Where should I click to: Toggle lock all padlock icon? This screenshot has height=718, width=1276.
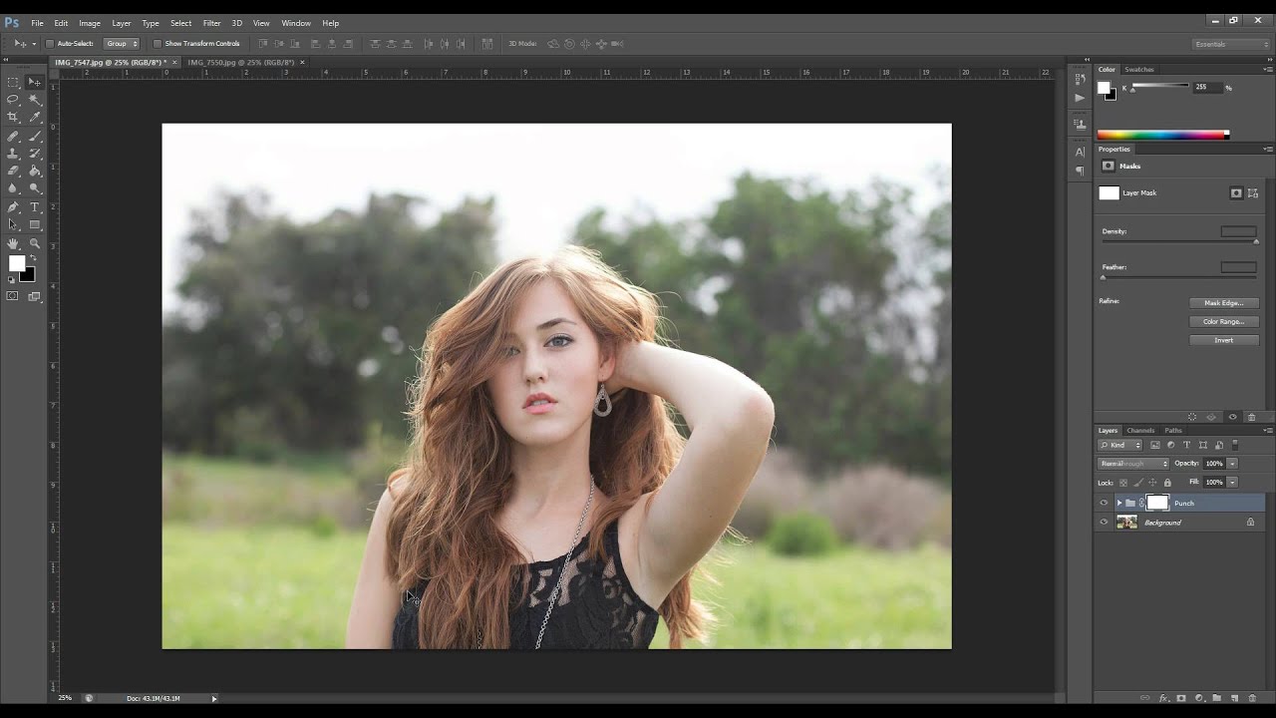(x=1167, y=483)
